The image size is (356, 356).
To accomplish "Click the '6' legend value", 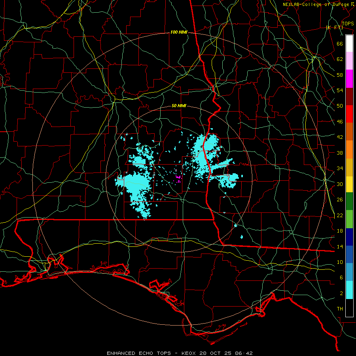I will pyautogui.click(x=341, y=277).
